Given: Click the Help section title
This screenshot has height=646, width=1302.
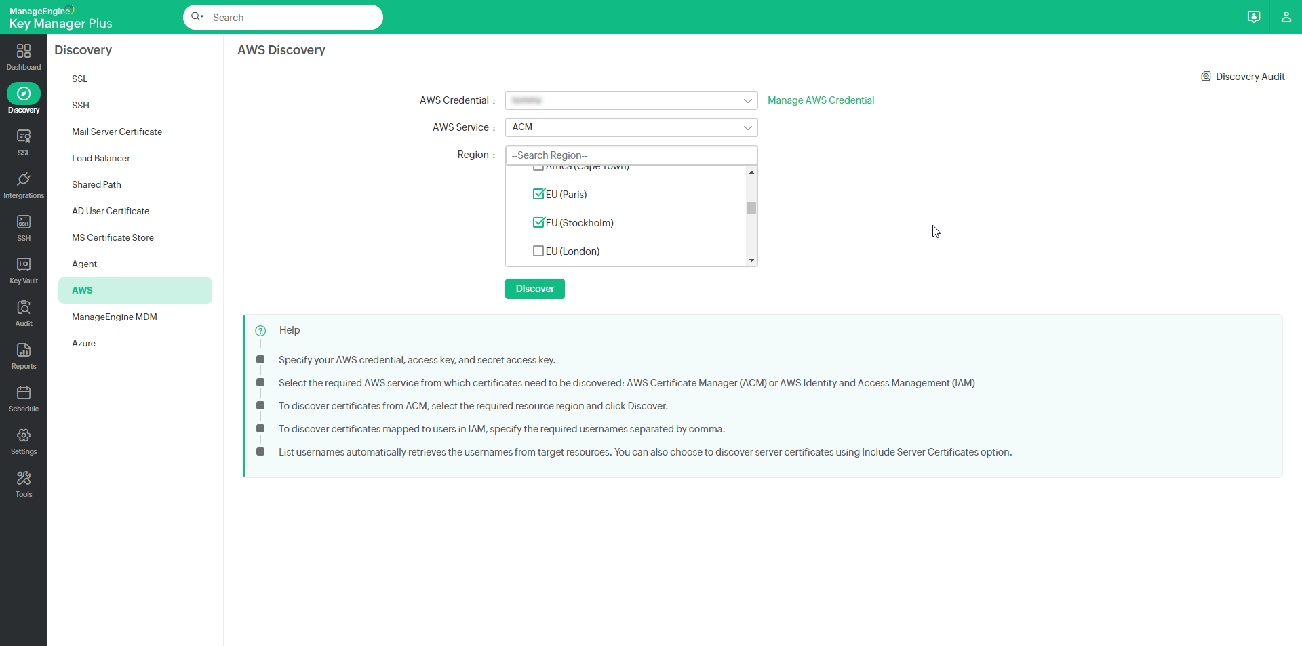Looking at the screenshot, I should tap(290, 330).
